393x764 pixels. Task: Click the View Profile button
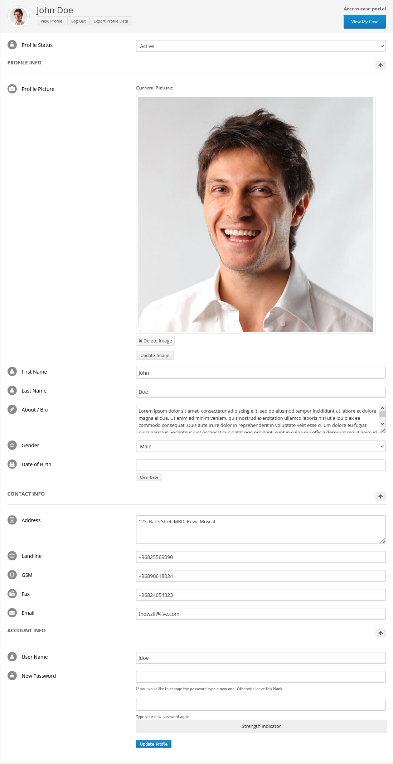51,21
